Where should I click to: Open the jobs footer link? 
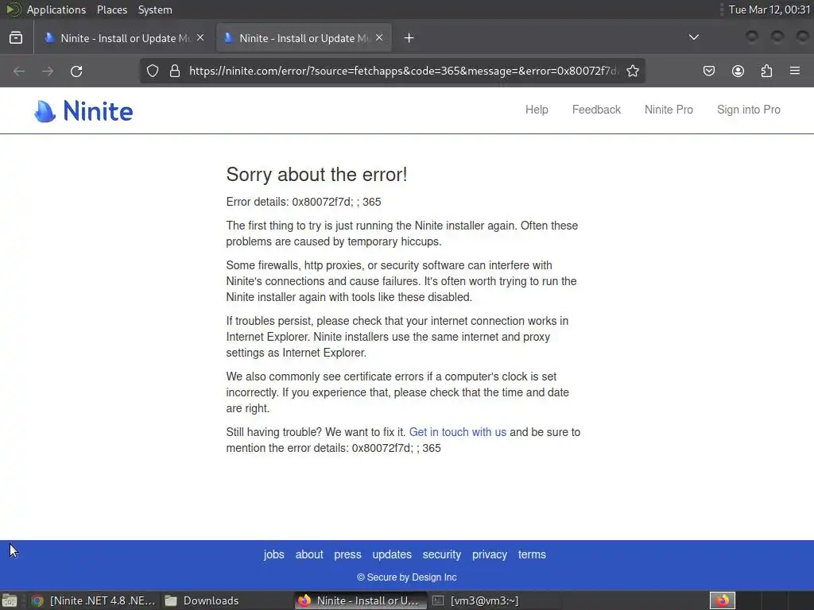(x=273, y=554)
